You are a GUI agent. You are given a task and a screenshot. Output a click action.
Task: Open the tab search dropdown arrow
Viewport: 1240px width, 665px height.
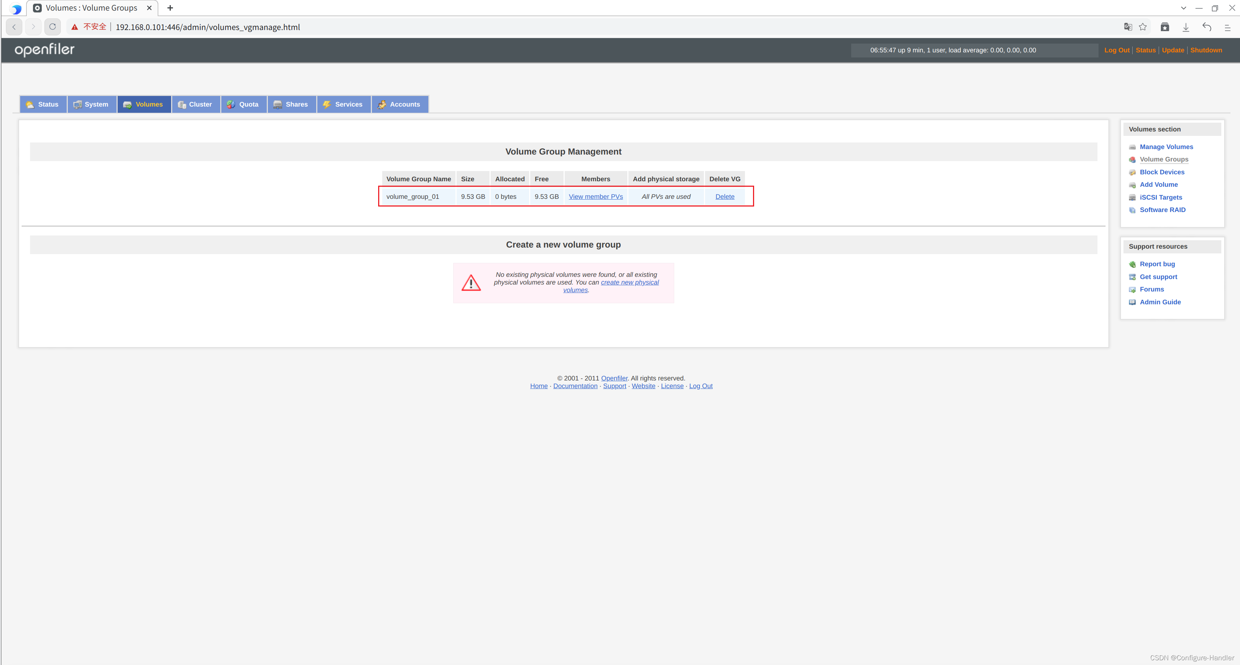click(x=1184, y=8)
